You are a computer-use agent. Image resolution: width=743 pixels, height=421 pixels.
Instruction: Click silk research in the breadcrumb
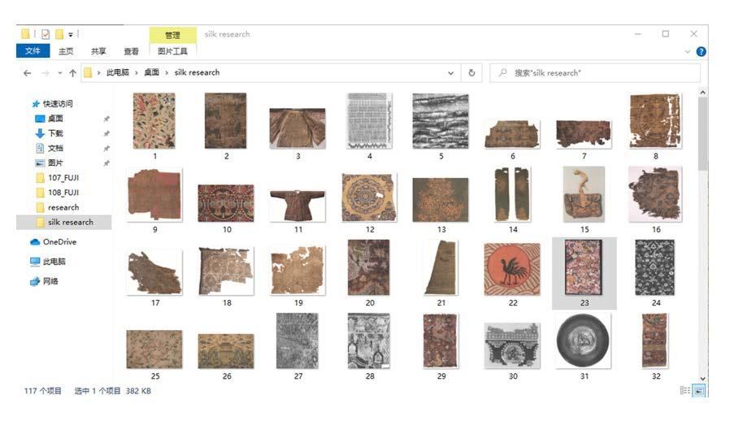tap(197, 72)
